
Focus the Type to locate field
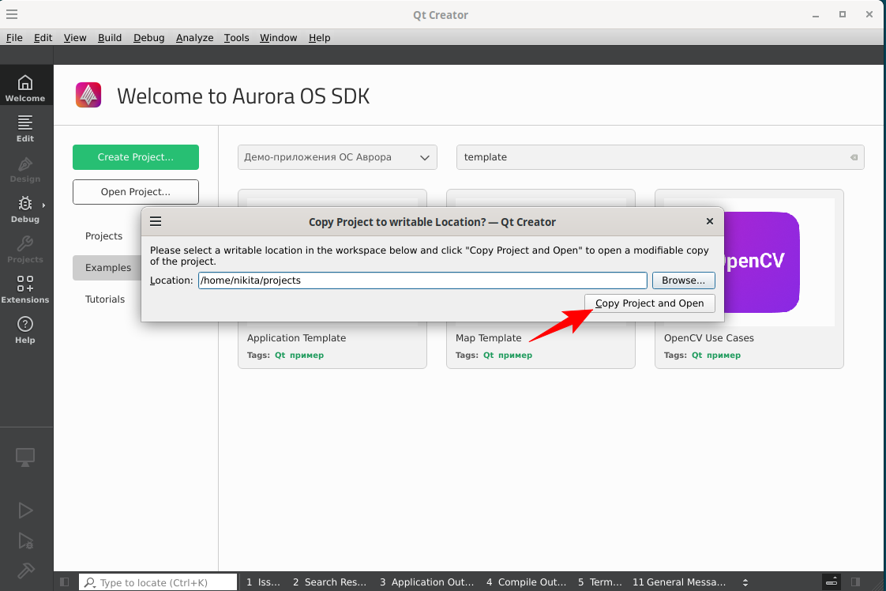[158, 582]
